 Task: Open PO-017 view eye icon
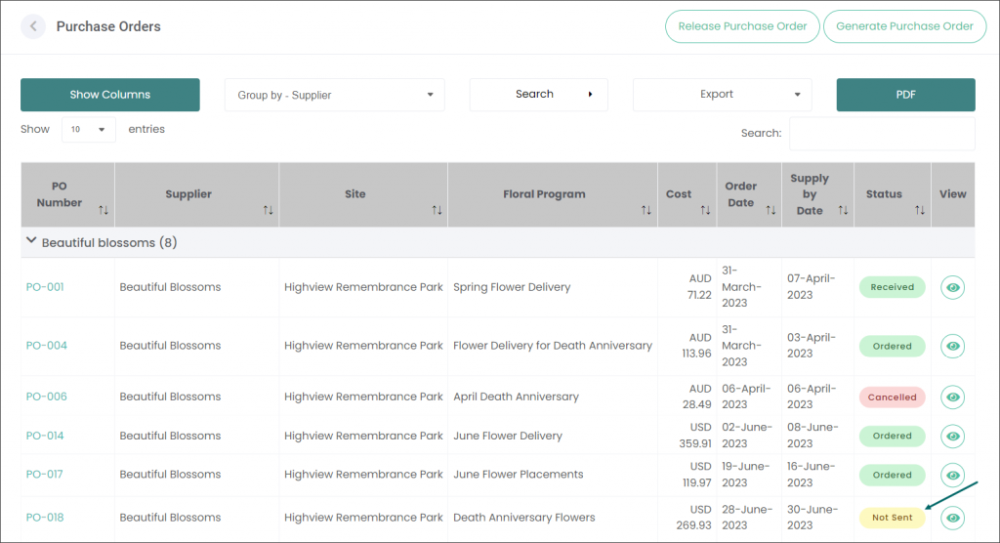(x=953, y=476)
